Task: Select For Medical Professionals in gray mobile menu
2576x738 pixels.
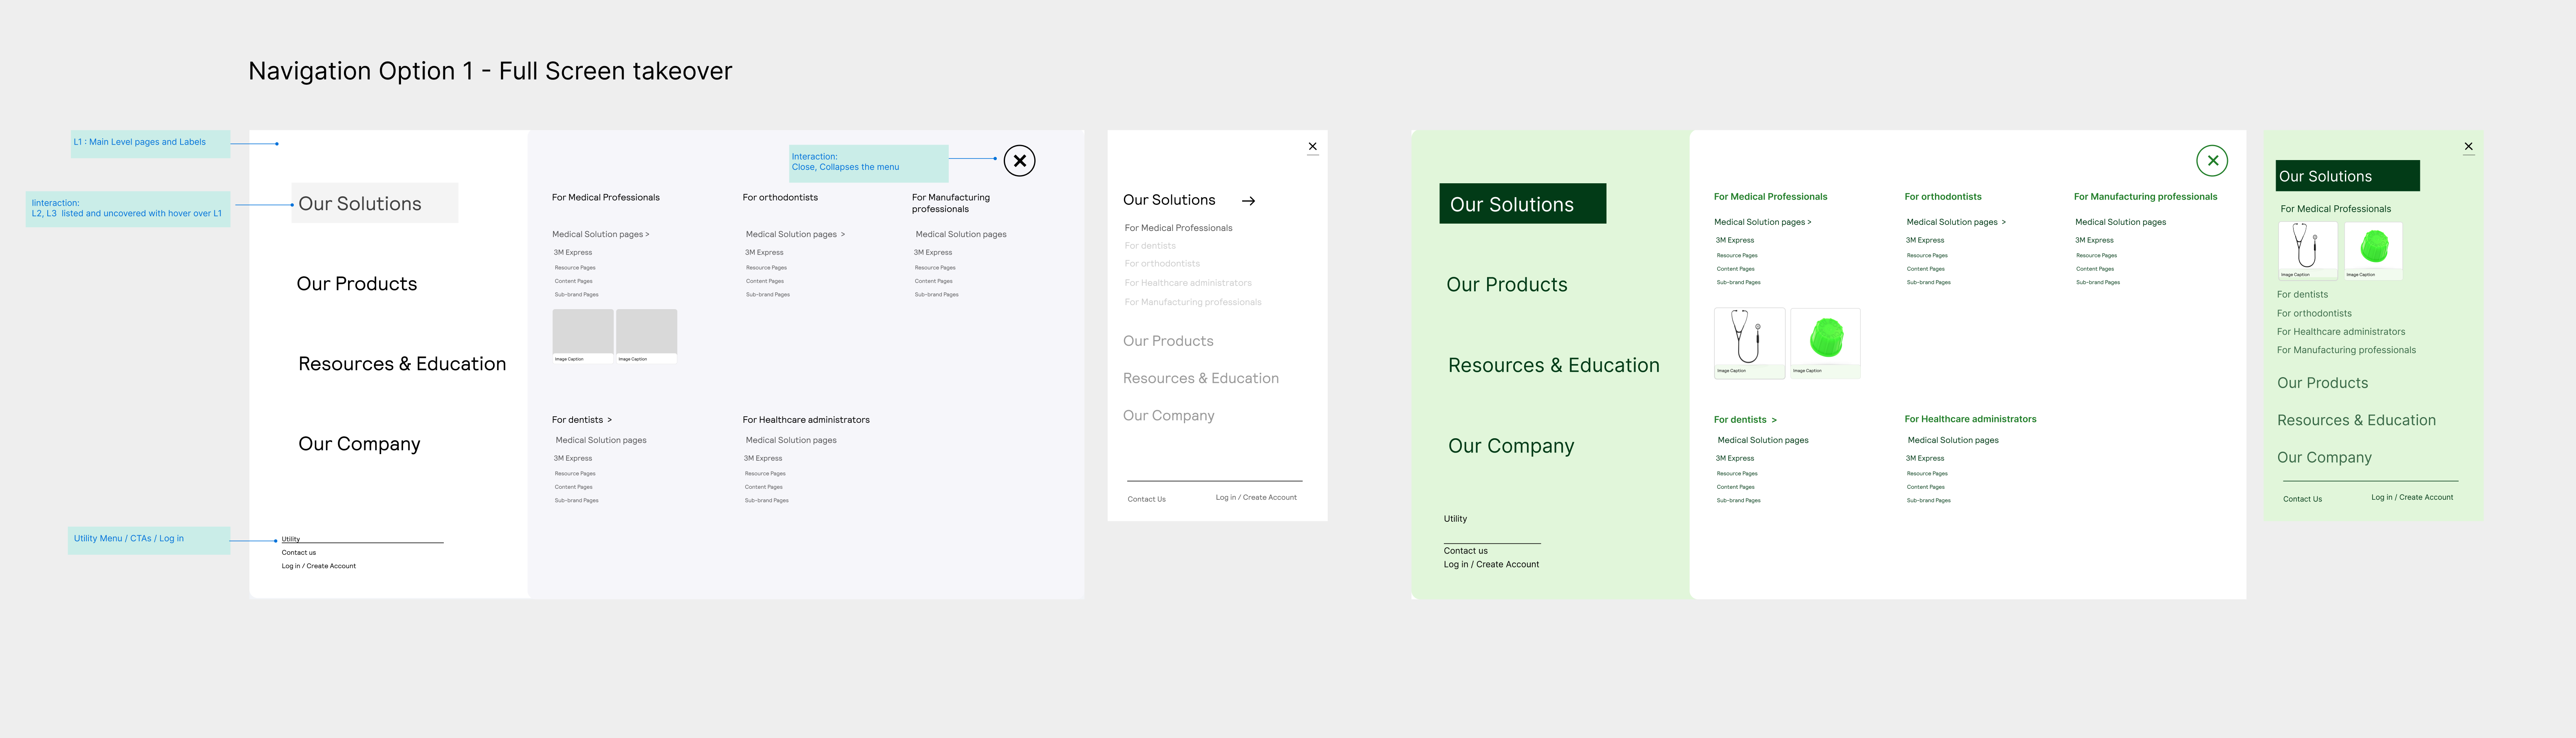Action: click(x=1178, y=228)
